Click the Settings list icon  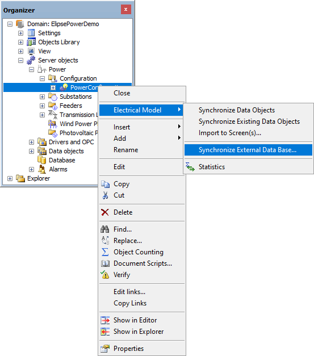pyautogui.click(x=31, y=33)
